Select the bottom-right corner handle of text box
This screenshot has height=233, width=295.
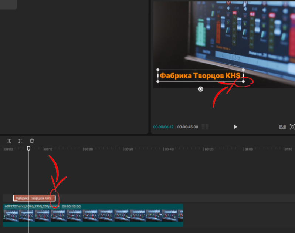[x=243, y=81]
